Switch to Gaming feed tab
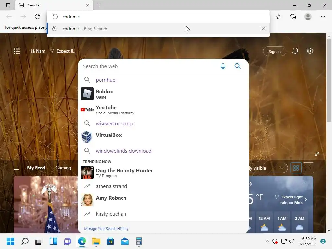The width and height of the screenshot is (332, 249). tap(63, 168)
